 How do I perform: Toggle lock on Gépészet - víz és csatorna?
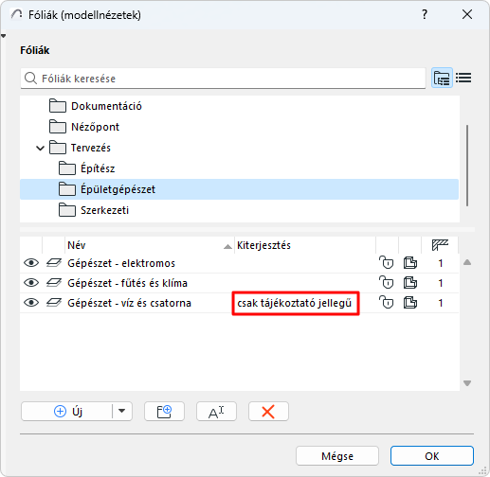[387, 303]
